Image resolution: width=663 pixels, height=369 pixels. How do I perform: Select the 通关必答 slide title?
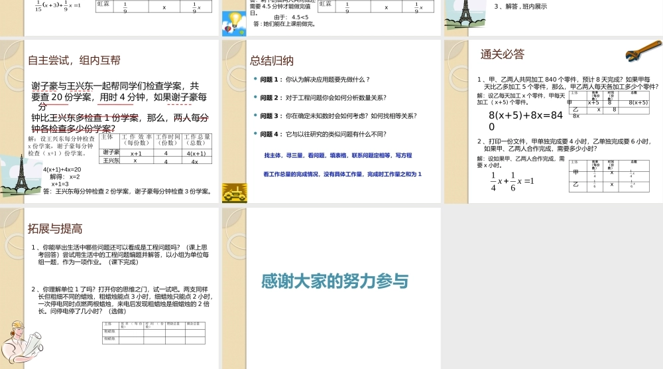(503, 54)
